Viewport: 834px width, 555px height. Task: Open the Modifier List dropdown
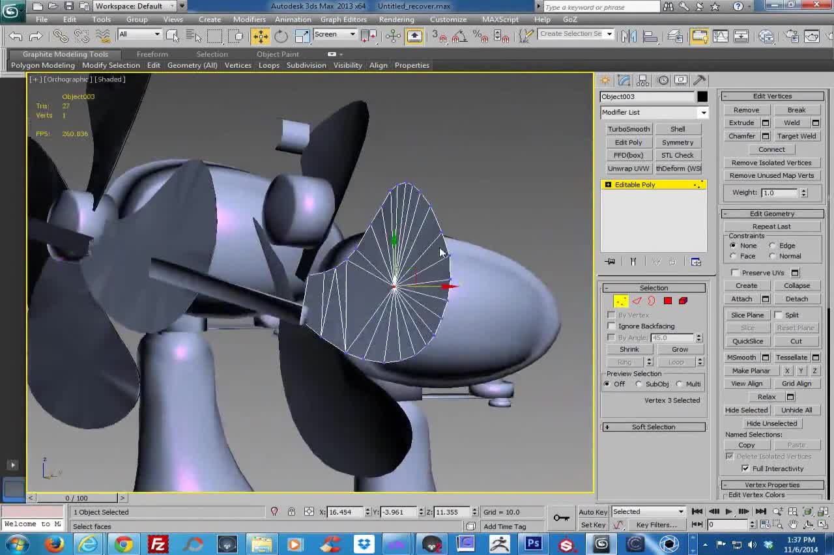654,113
